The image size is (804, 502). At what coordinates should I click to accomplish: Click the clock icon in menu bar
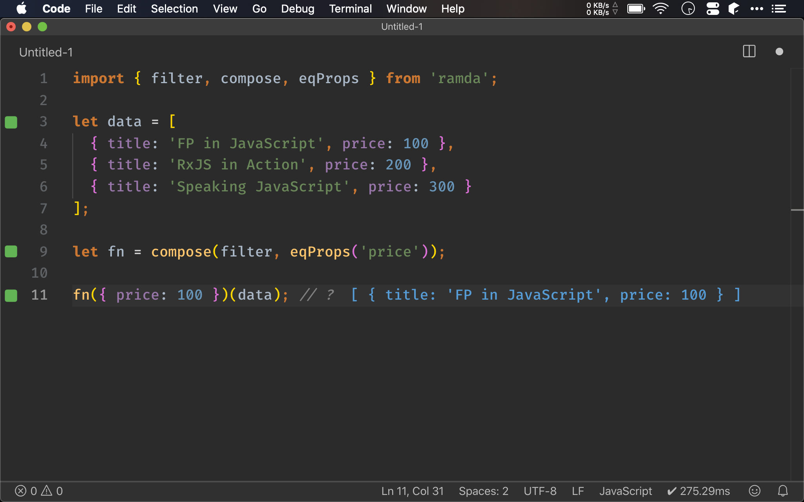click(688, 8)
